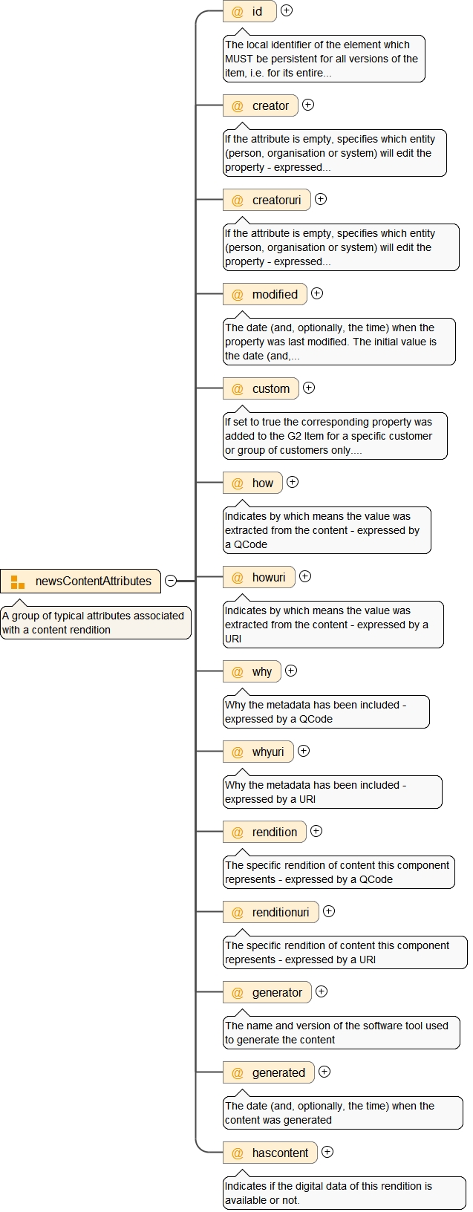The width and height of the screenshot is (473, 1212).
Task: Click the @ icon beside renditionuri
Action: [238, 912]
